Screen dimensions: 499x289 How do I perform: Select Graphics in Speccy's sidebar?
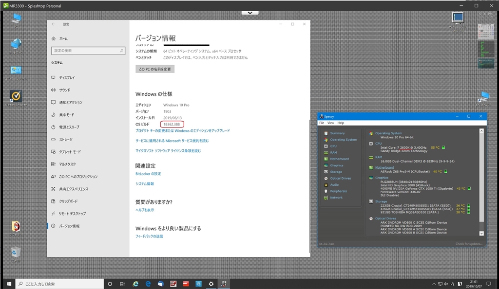[336, 165]
